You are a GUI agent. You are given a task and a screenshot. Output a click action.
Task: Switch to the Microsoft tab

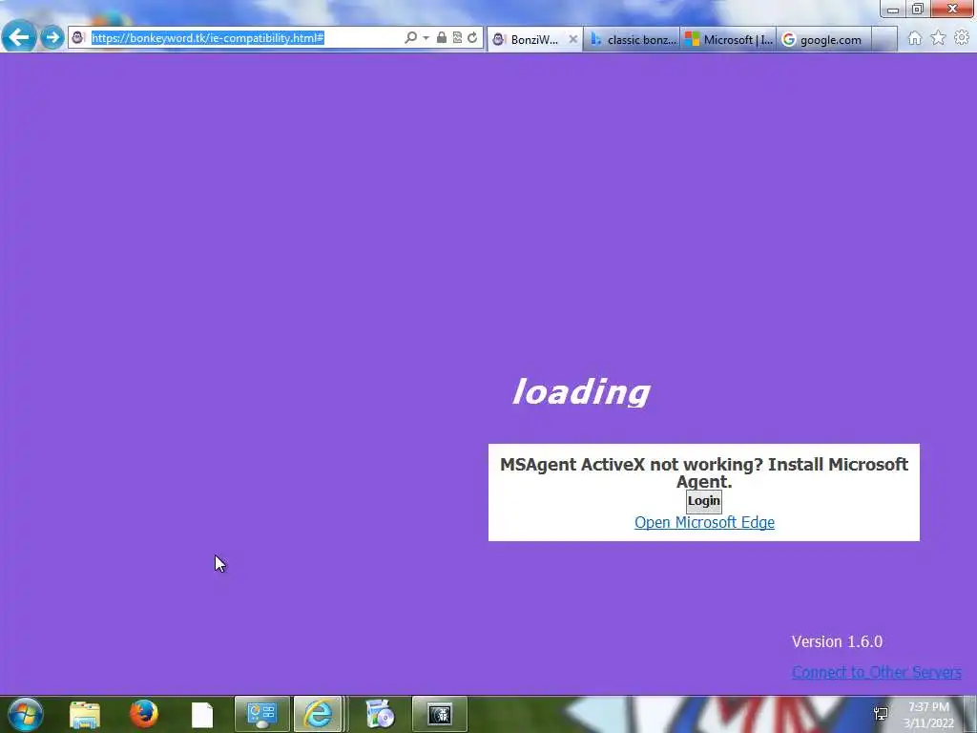click(729, 39)
